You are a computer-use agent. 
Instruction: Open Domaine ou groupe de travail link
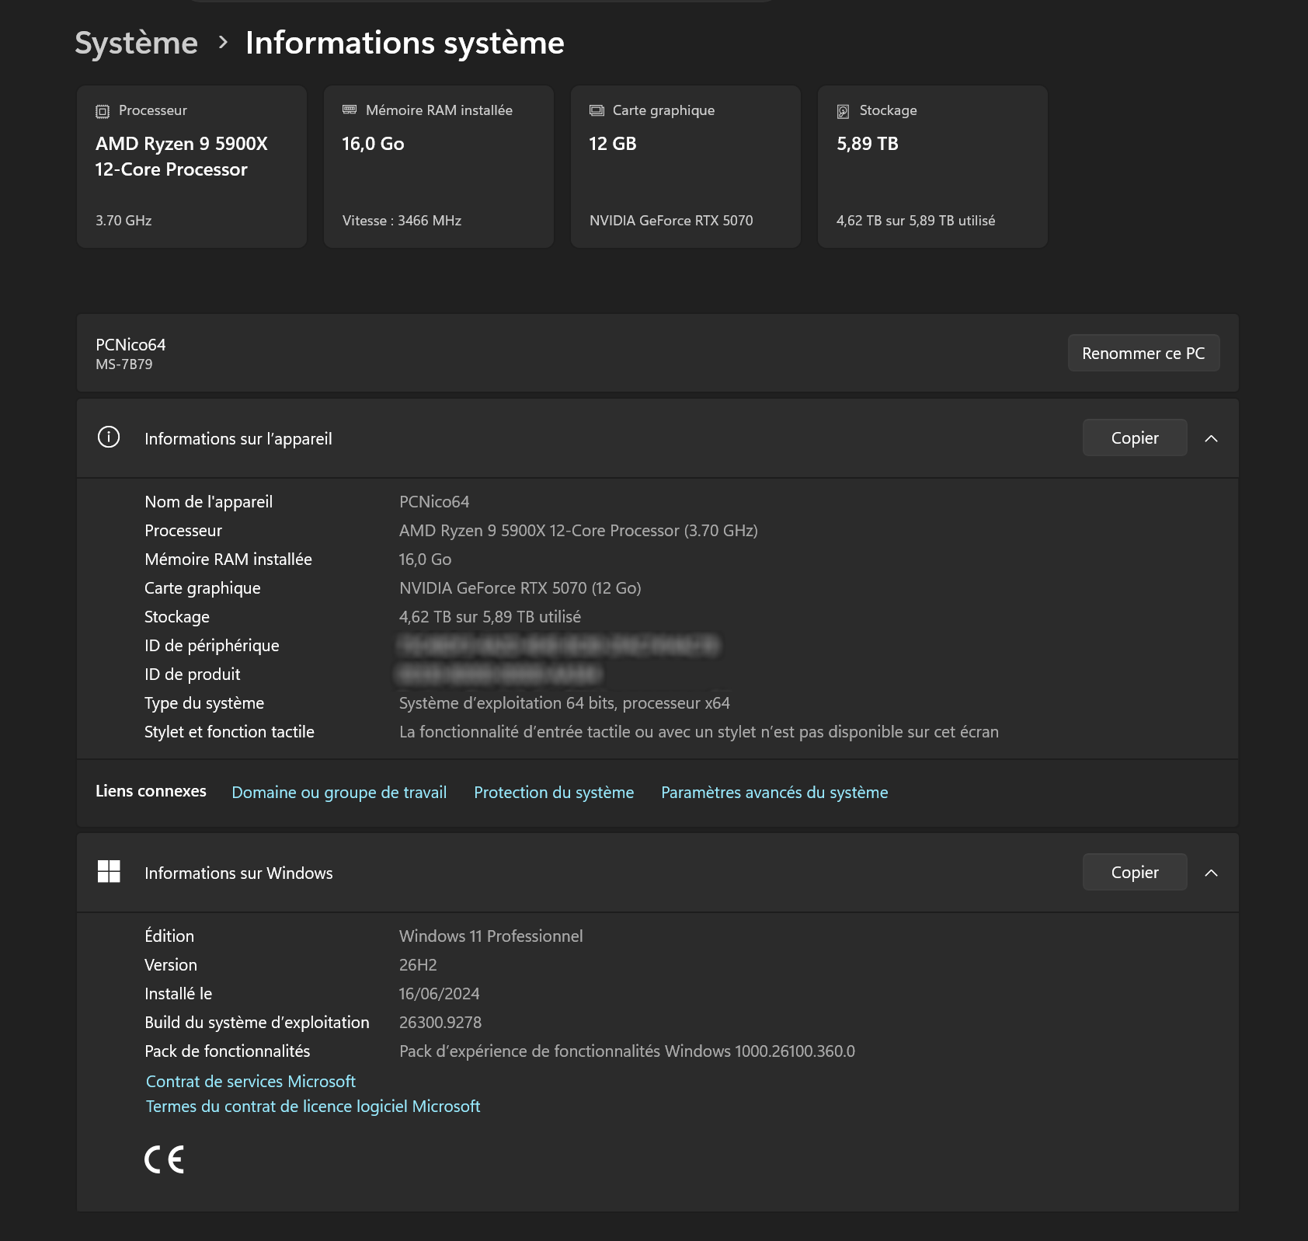[x=339, y=792]
